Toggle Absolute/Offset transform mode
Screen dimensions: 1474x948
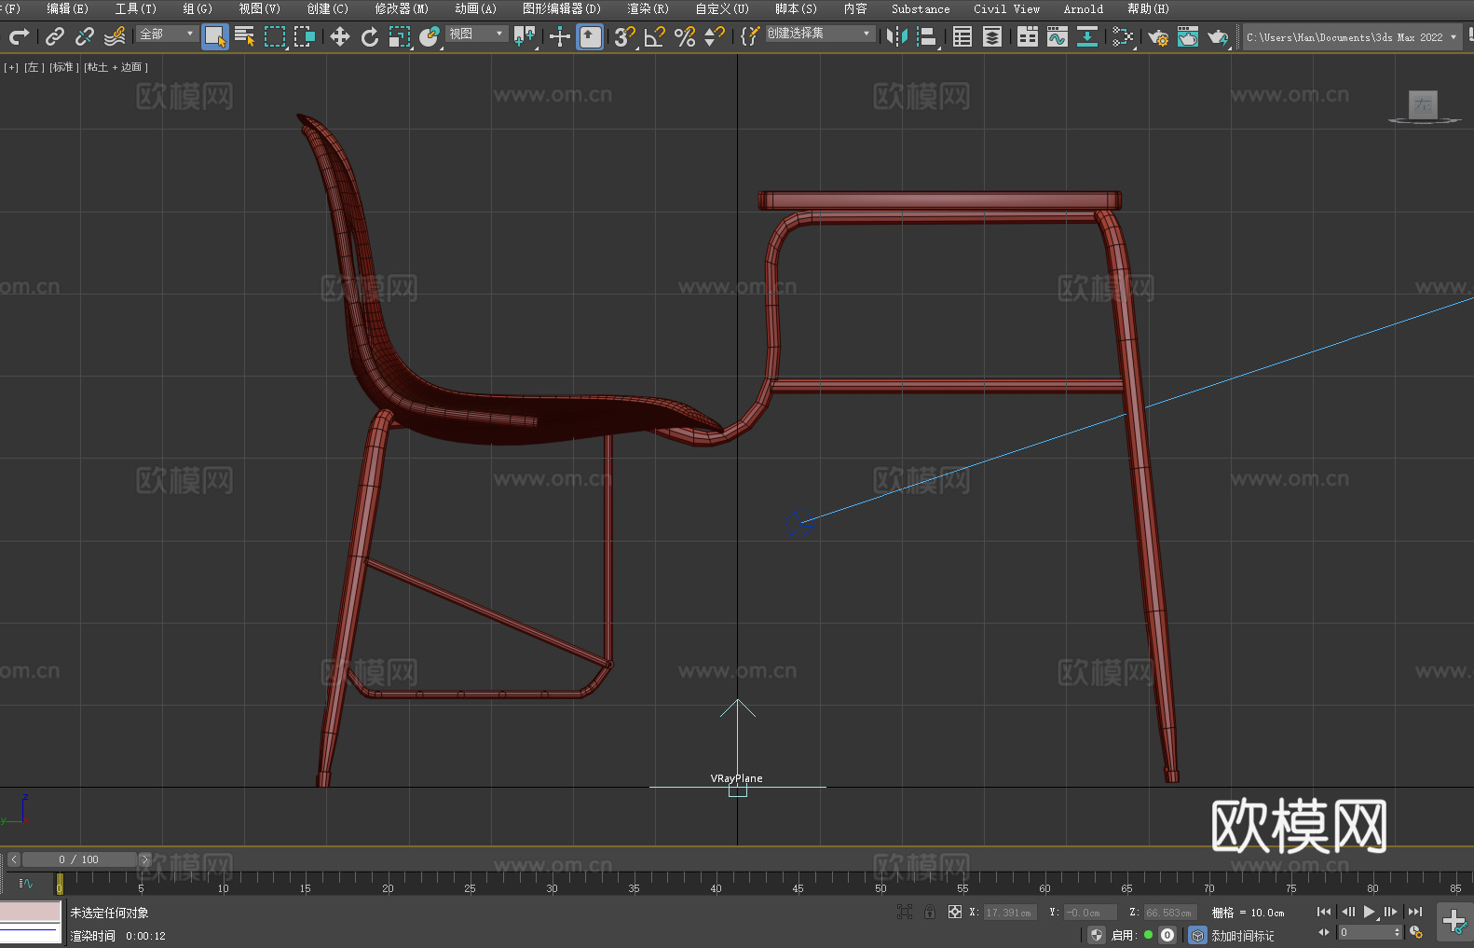coord(955,913)
